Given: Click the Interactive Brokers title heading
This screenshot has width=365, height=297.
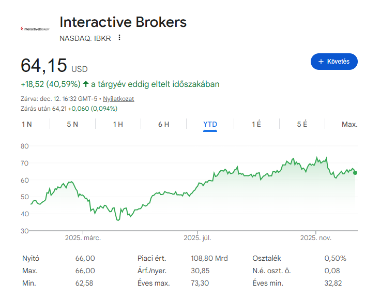Looking at the screenshot, I should (x=123, y=22).
